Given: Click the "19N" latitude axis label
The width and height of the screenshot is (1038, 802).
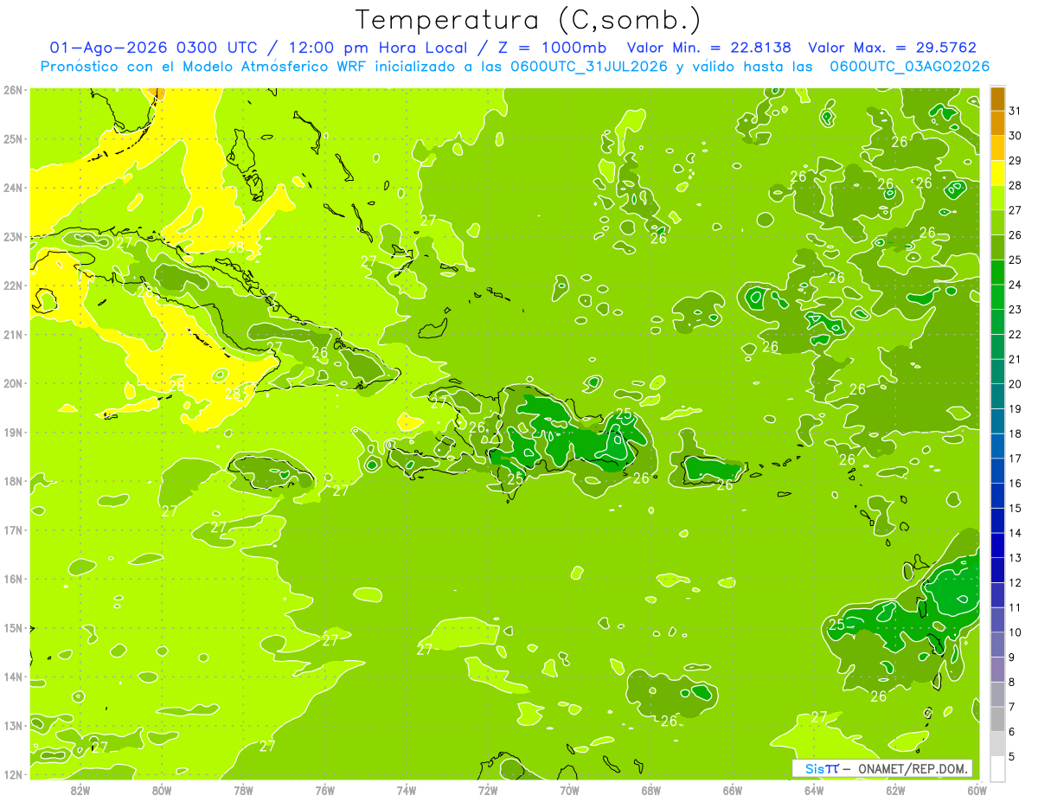Looking at the screenshot, I should point(13,432).
